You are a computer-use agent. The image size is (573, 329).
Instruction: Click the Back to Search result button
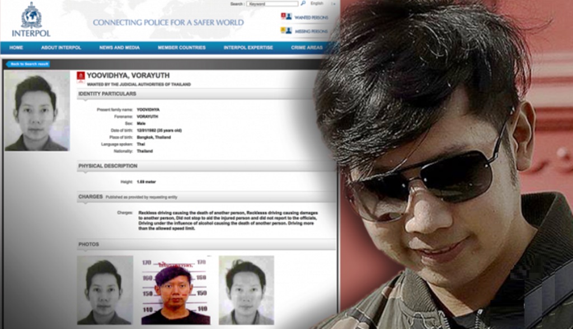pyautogui.click(x=28, y=64)
